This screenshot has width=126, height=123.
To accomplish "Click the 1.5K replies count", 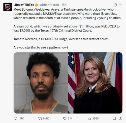I will tap(21, 118).
